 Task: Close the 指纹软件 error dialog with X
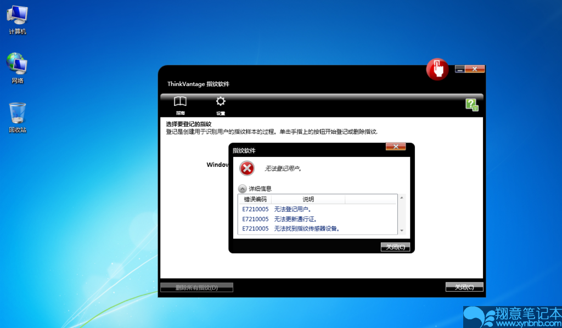coord(396,146)
